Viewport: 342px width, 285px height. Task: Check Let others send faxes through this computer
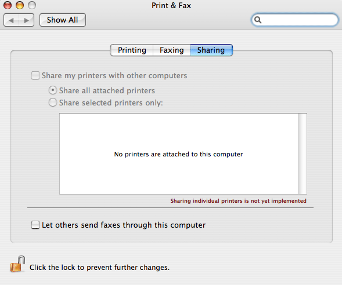35,225
